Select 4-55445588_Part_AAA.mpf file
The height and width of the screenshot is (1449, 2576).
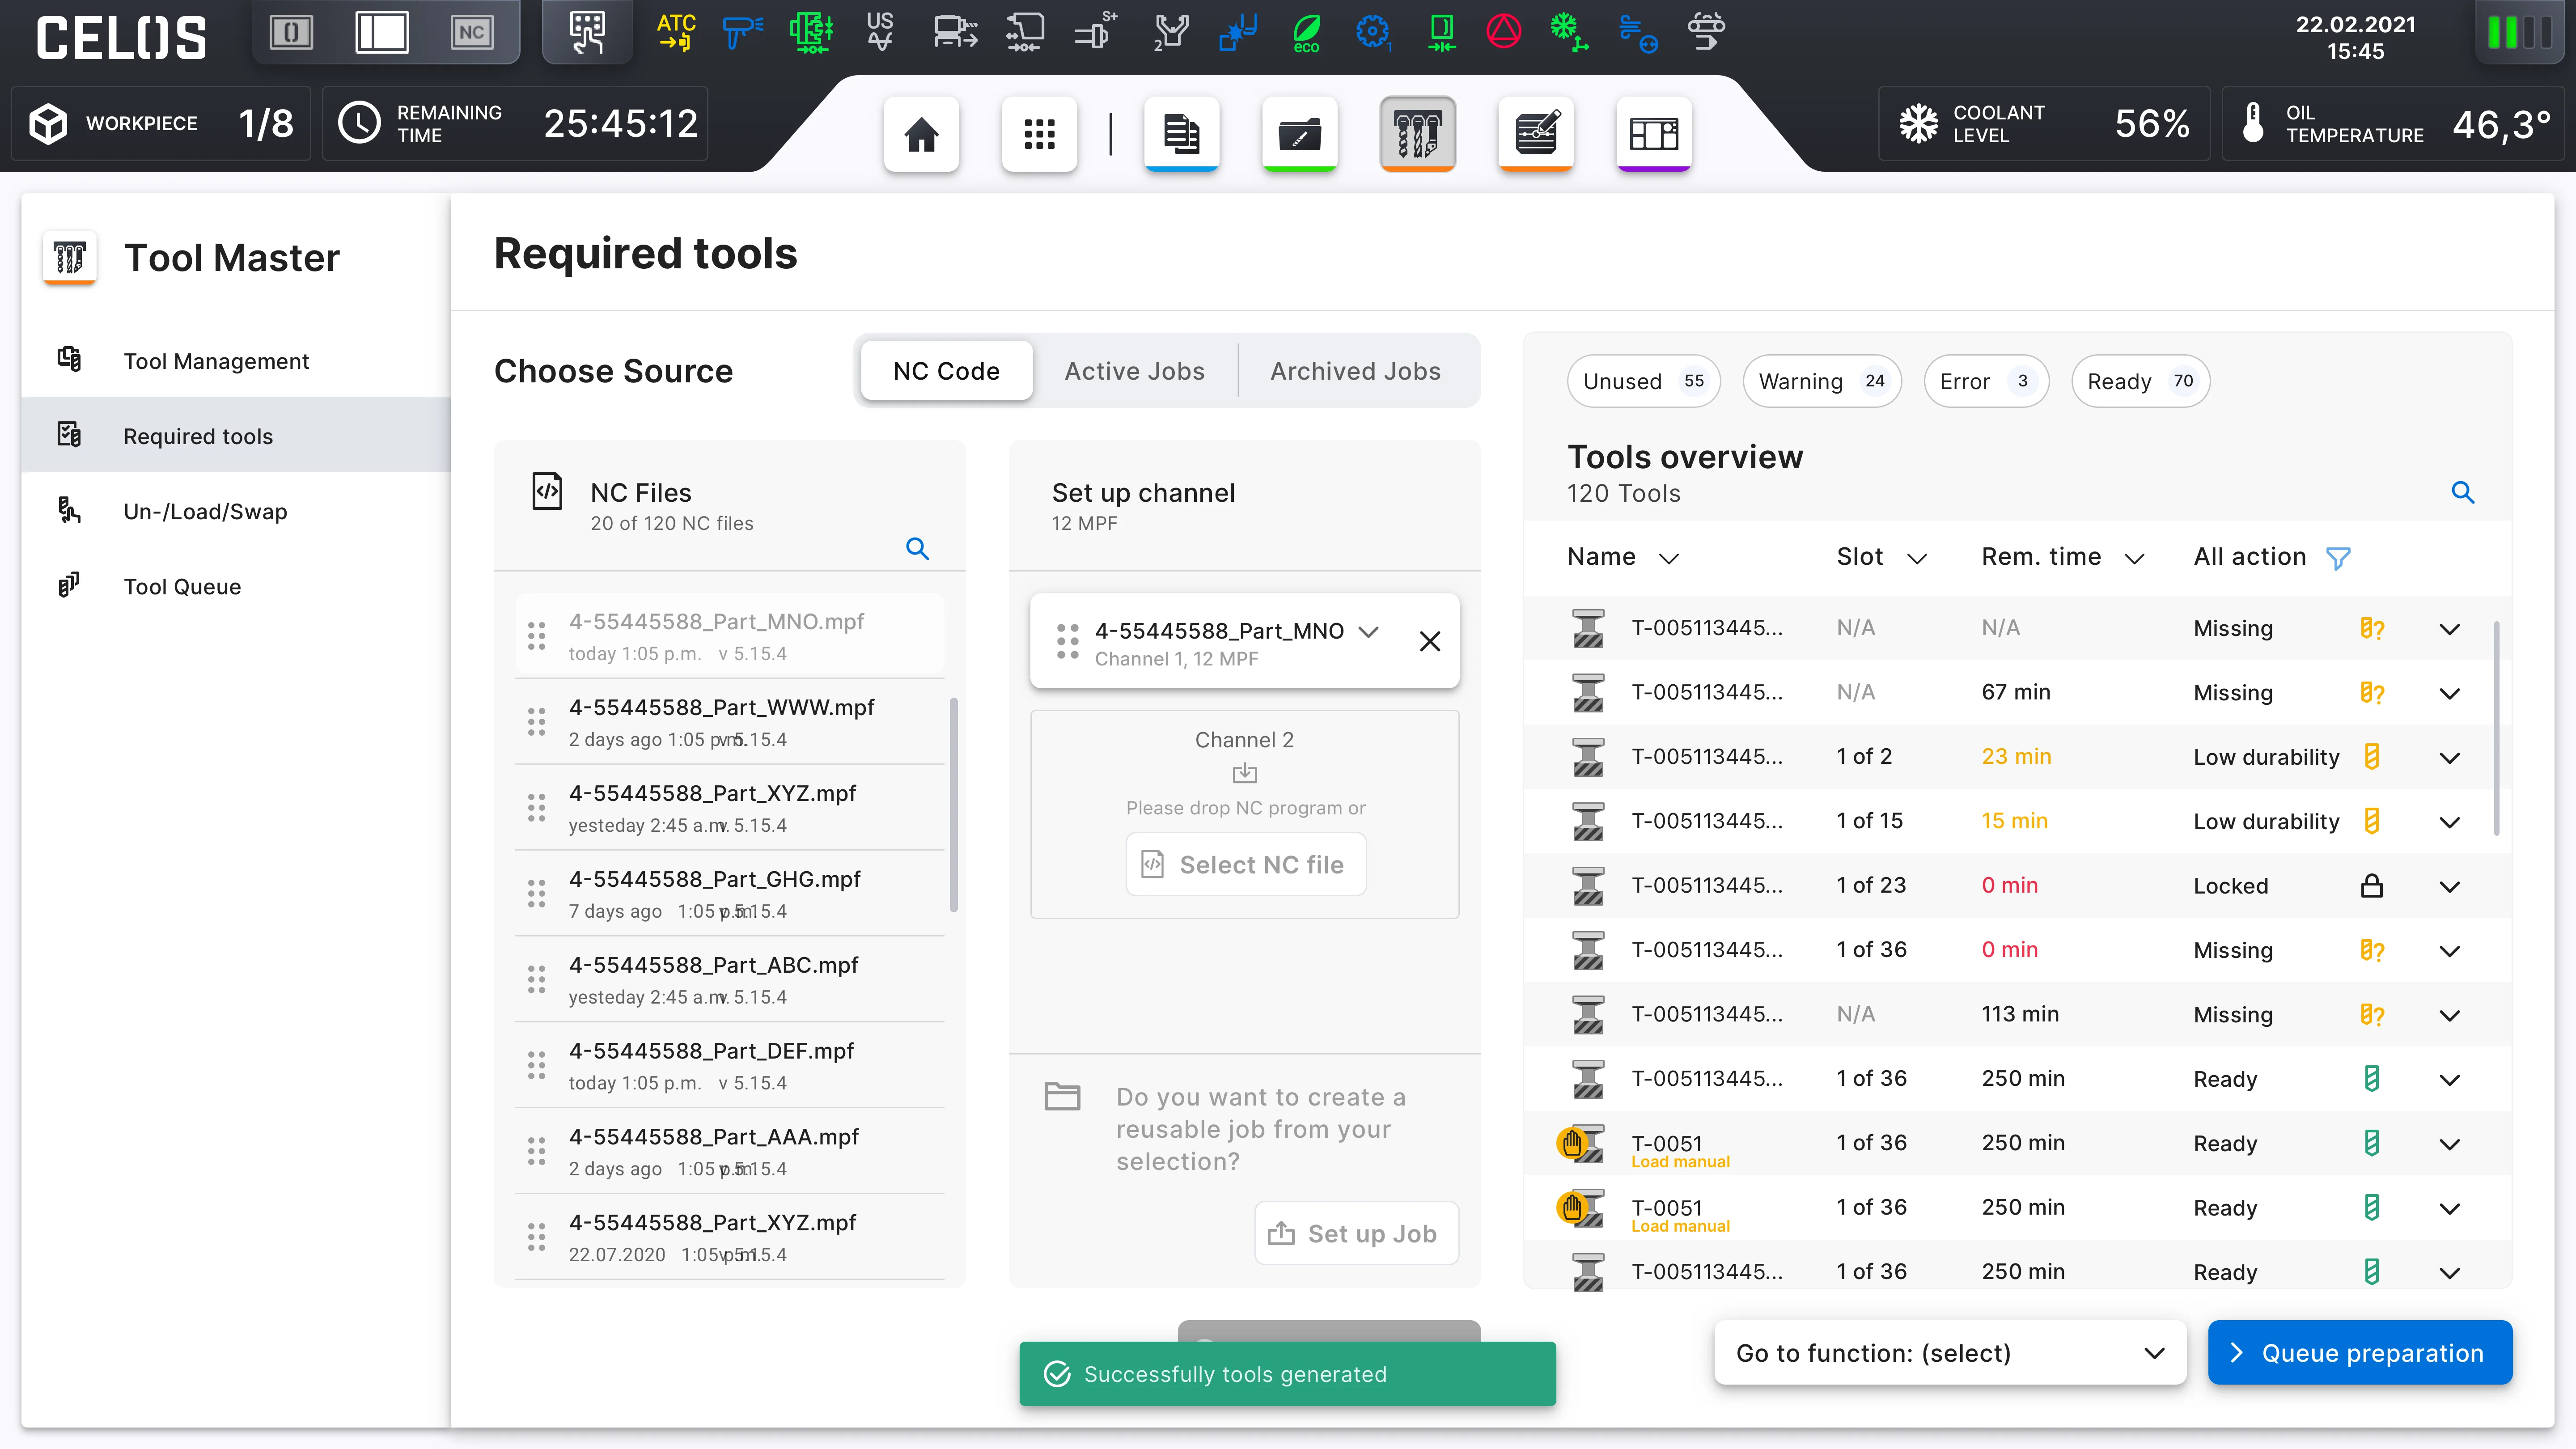pyautogui.click(x=729, y=1152)
